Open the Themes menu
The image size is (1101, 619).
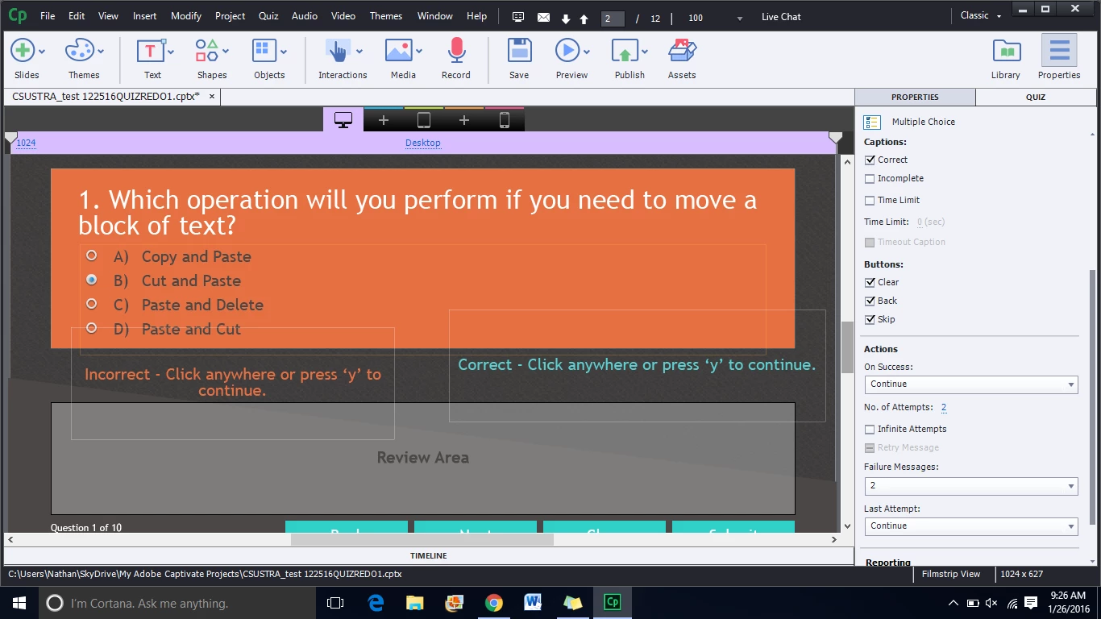click(x=386, y=16)
